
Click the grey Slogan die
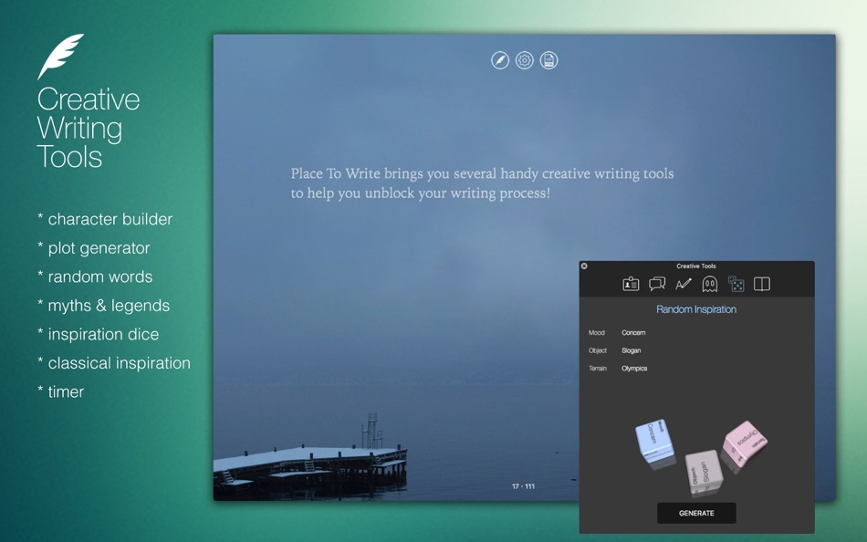[x=704, y=471]
